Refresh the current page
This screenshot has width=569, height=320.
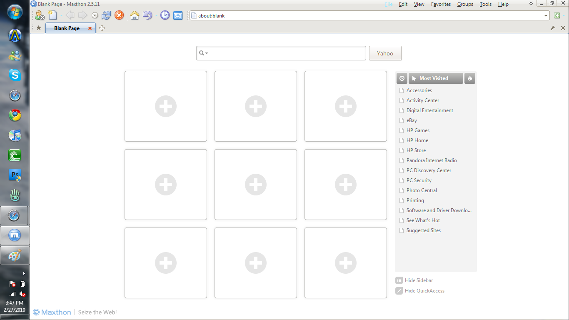[x=106, y=15]
